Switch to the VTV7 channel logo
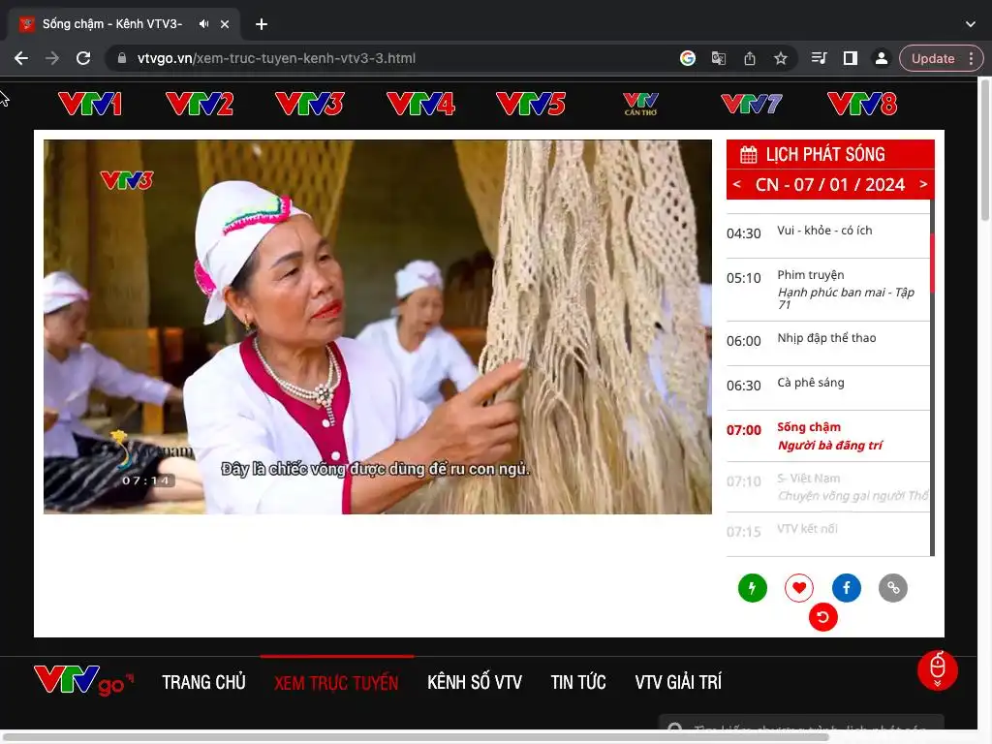 (752, 104)
